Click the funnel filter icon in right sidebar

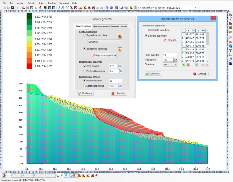coord(231,50)
